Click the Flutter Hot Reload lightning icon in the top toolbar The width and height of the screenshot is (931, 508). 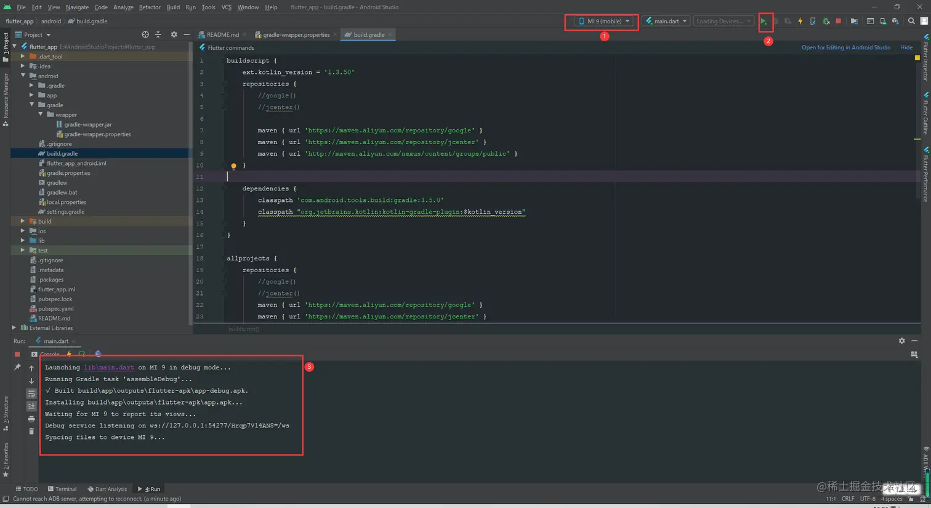coord(800,22)
